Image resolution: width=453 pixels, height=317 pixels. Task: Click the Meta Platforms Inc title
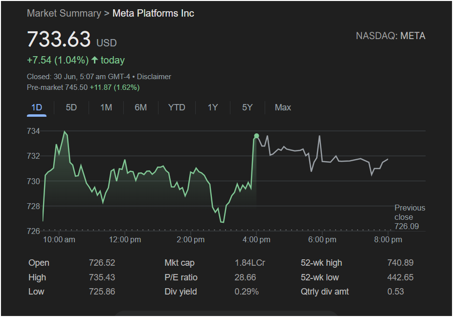[153, 13]
